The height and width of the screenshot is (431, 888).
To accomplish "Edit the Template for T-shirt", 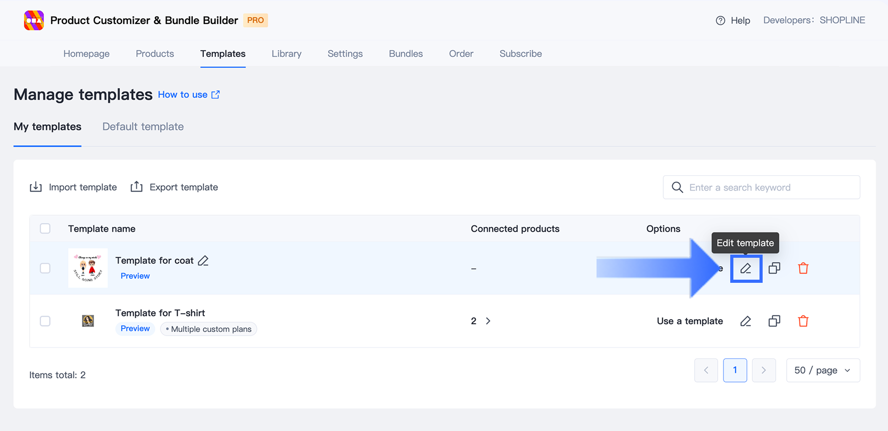I will pyautogui.click(x=746, y=321).
